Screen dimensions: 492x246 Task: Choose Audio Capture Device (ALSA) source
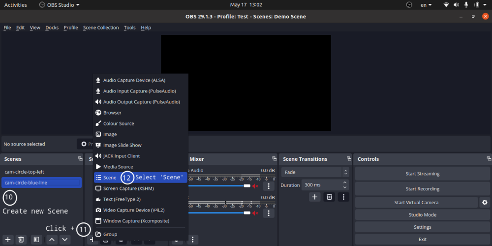tap(141, 80)
